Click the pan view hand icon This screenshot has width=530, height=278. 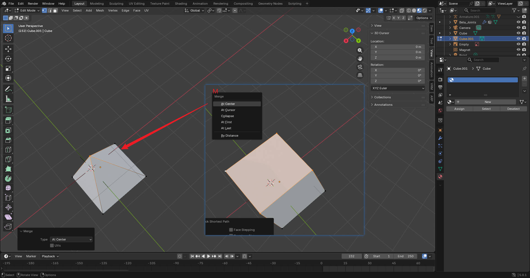pyautogui.click(x=360, y=59)
